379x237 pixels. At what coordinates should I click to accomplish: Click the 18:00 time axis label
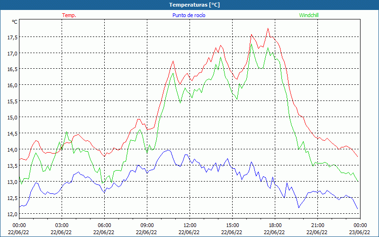click(x=275, y=226)
